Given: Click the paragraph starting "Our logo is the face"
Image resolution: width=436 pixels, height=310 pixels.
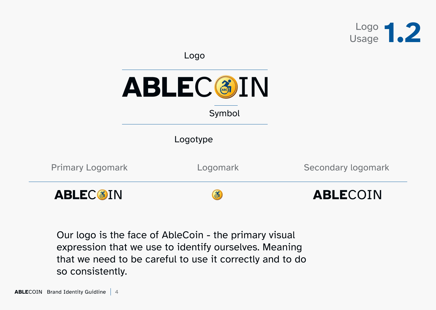Looking at the screenshot, I should coord(181,253).
